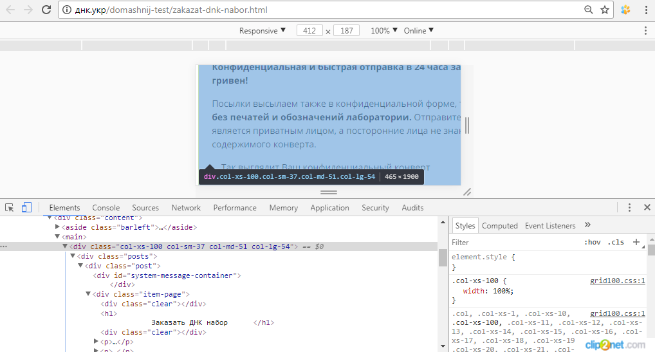Select the 'Заказать ДНК набор' text node
The image size is (655, 352).
coord(189,322)
